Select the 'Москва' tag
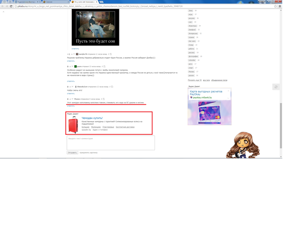 click(x=191, y=72)
